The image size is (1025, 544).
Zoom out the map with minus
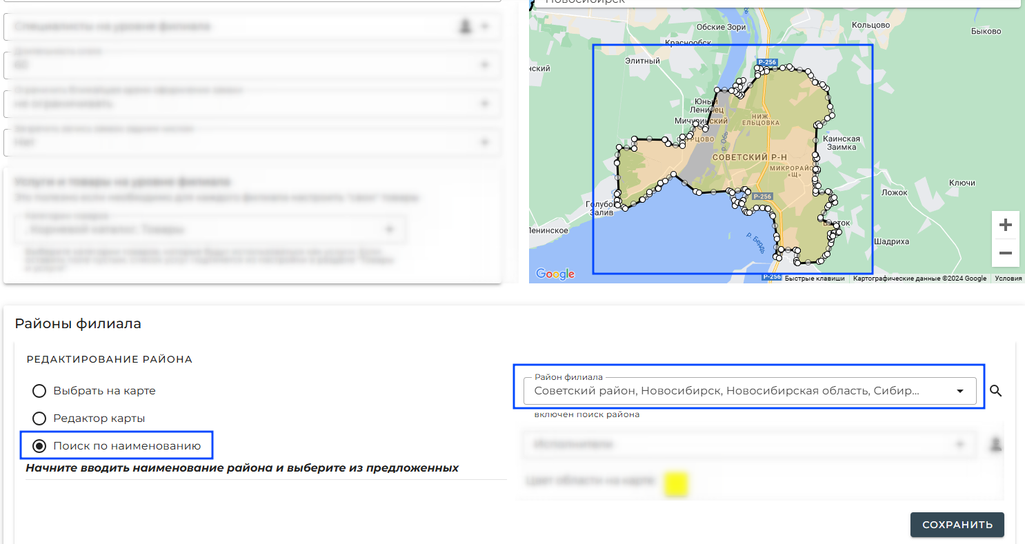(x=1005, y=253)
